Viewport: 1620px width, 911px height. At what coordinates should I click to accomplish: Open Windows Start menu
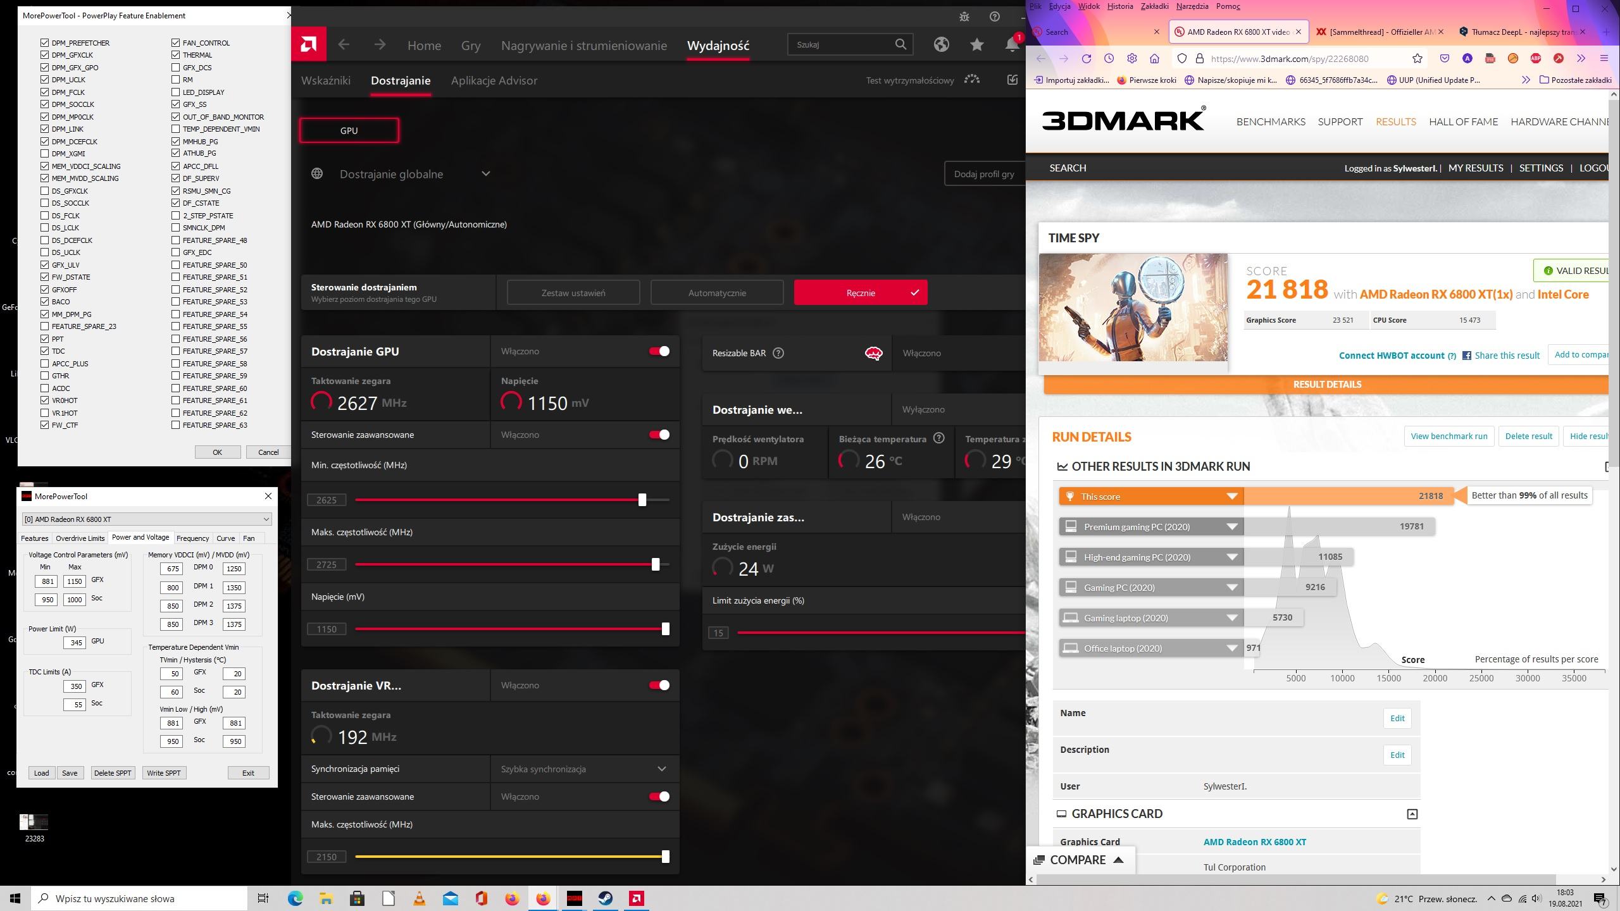[x=15, y=898]
